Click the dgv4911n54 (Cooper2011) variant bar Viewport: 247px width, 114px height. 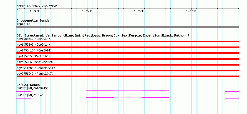(x=128, y=71)
